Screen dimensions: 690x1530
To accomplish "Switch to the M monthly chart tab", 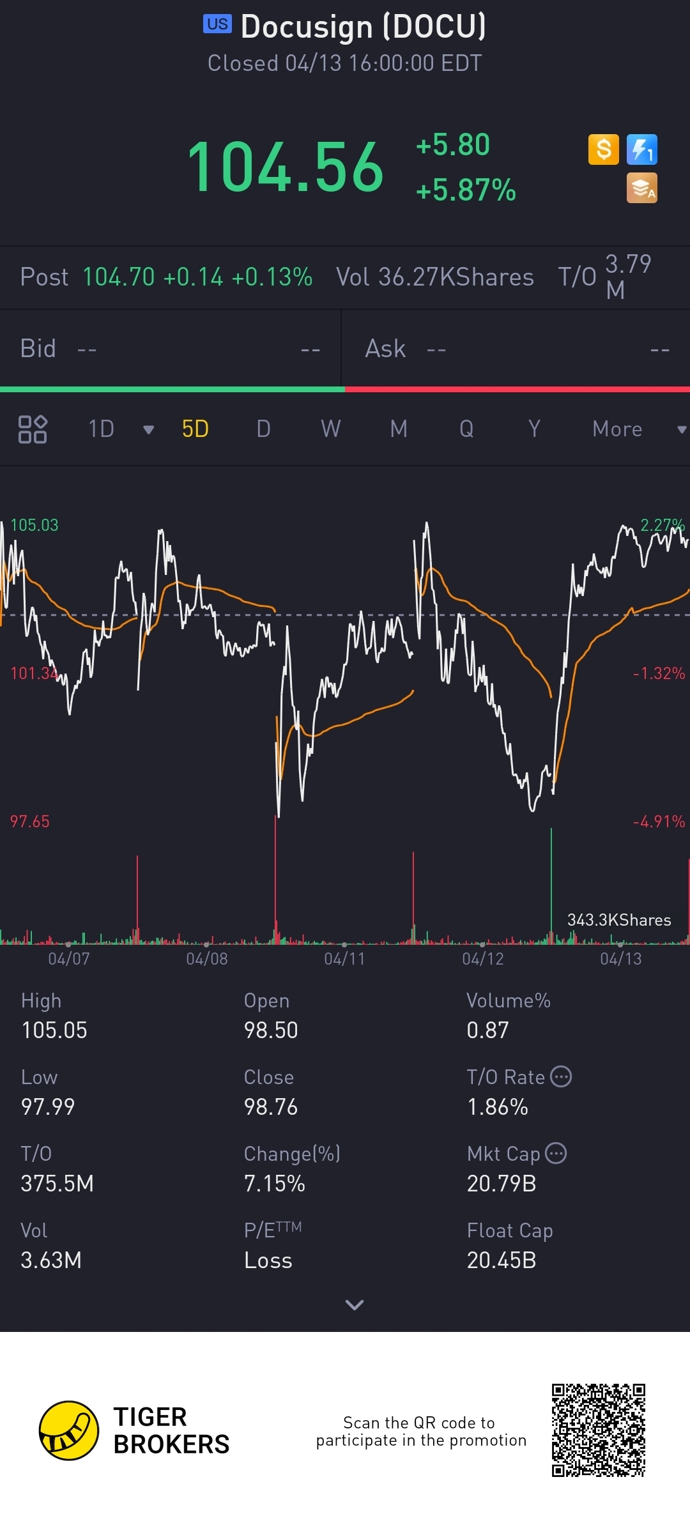I will tap(399, 429).
